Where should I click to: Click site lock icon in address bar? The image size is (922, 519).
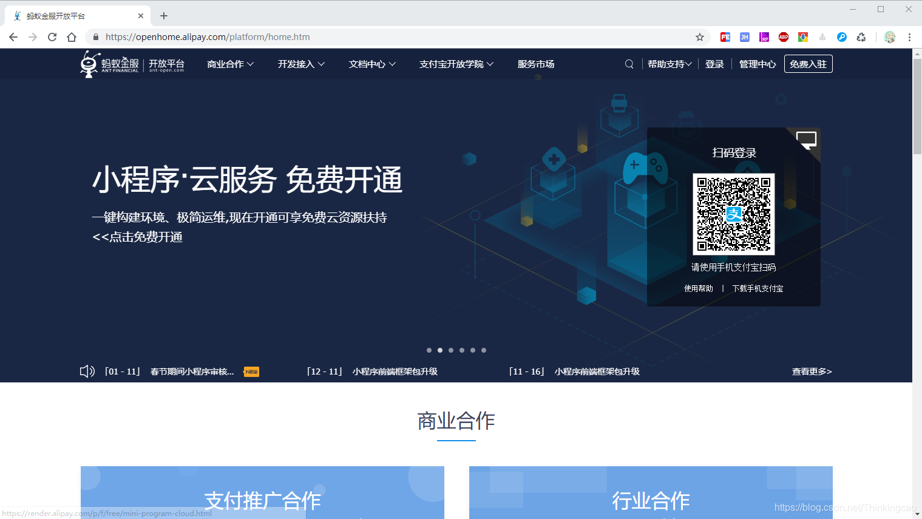[96, 37]
